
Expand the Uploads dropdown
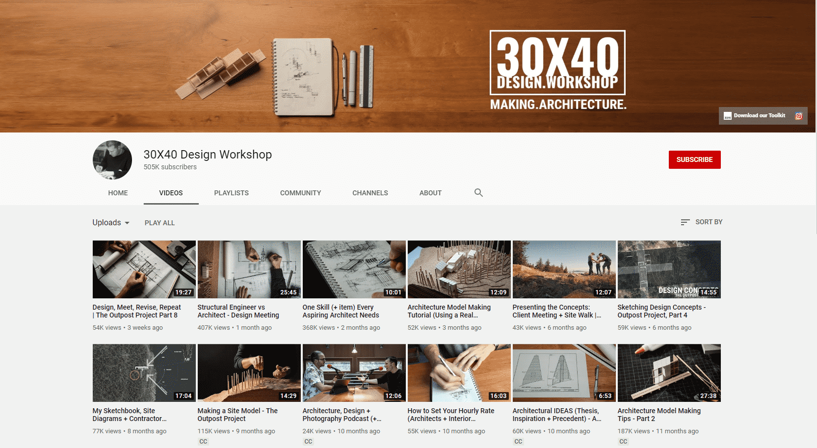[111, 222]
